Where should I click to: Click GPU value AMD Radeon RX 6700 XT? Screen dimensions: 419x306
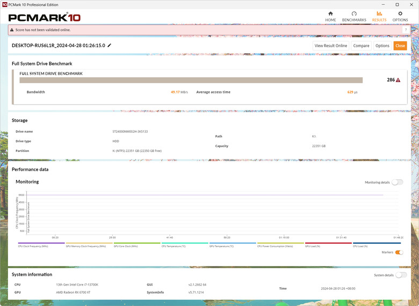pos(73,293)
